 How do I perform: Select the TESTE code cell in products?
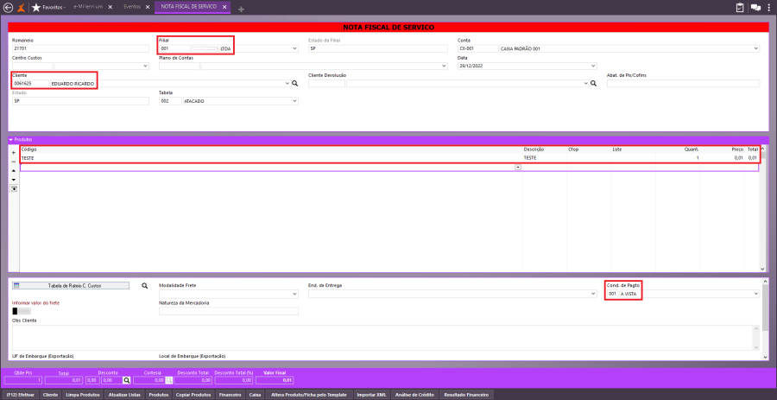point(271,158)
